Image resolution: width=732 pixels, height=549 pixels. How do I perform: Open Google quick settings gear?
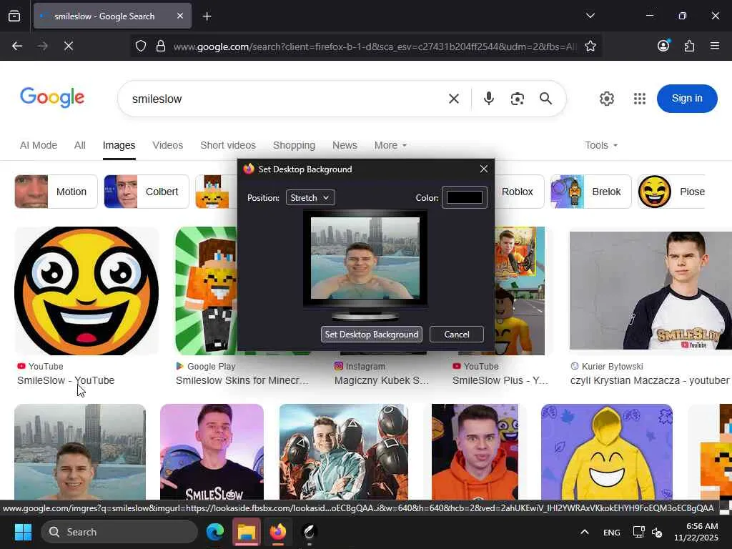tap(606, 99)
